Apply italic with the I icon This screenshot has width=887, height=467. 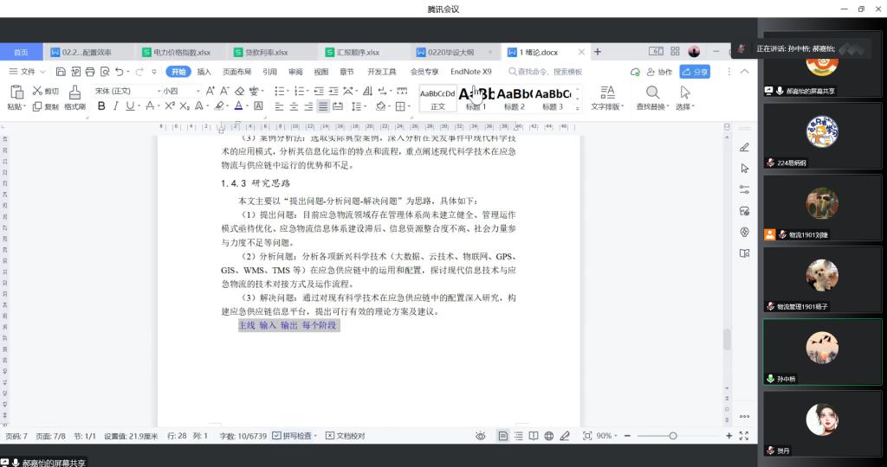[x=115, y=106]
